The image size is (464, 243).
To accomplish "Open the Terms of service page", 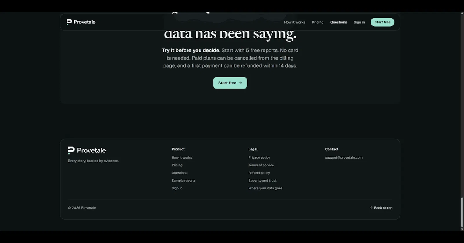I will click(261, 165).
